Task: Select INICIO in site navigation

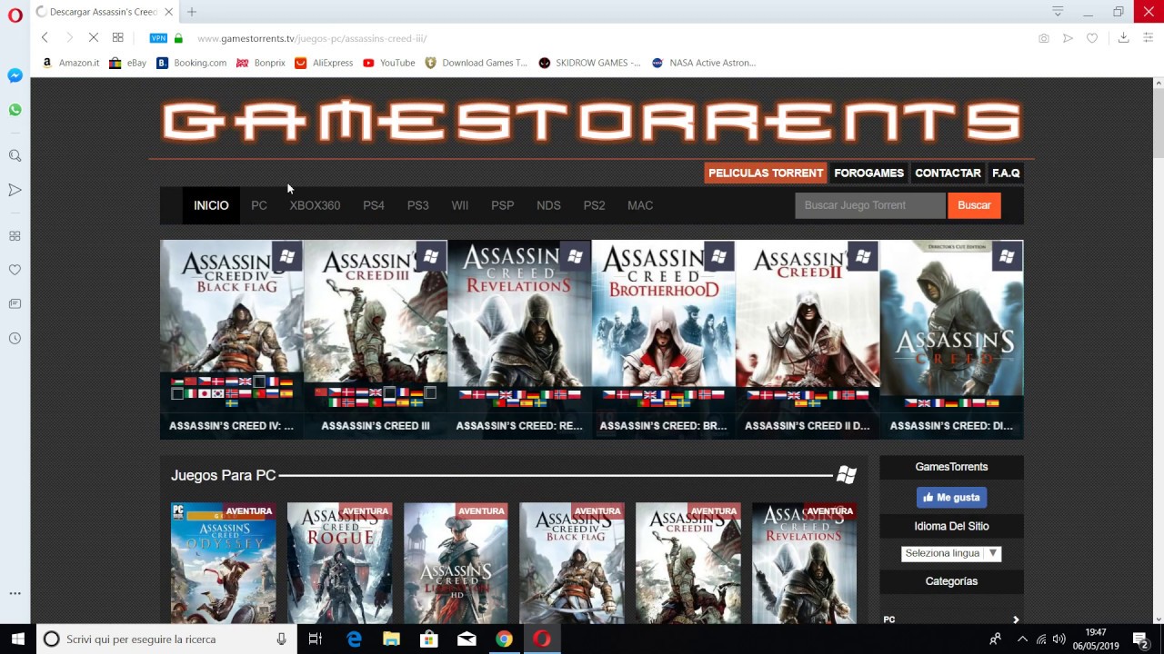Action: pyautogui.click(x=211, y=205)
